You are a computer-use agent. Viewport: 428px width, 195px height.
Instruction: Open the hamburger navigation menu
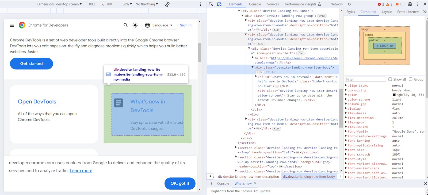click(12, 25)
